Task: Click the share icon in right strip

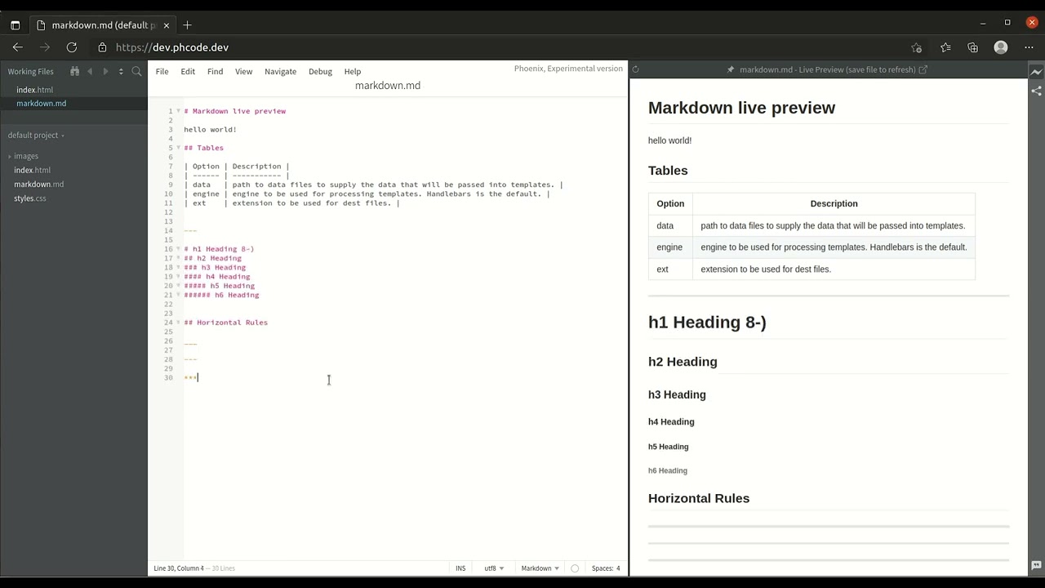Action: pos(1036,91)
